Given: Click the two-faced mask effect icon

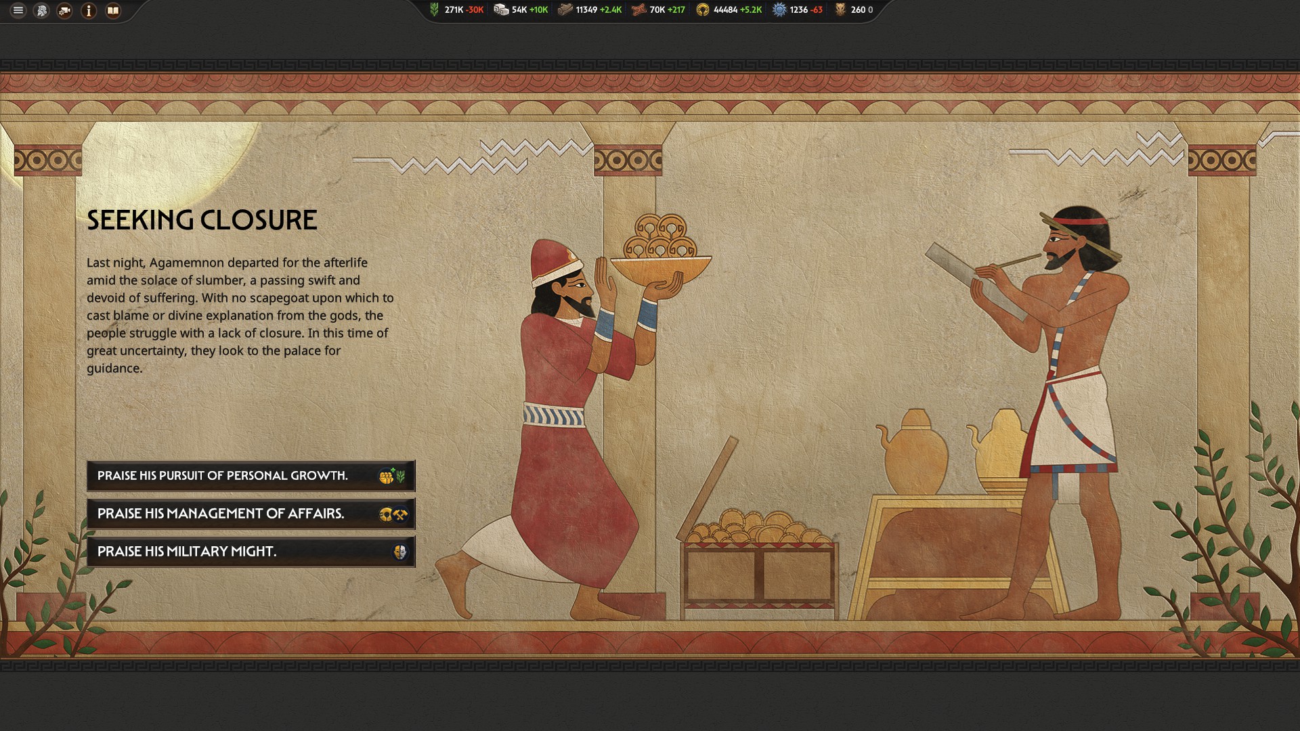Looking at the screenshot, I should tap(400, 552).
